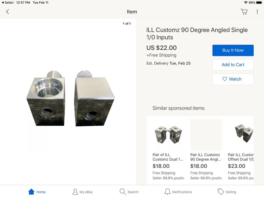This screenshot has height=198, width=264.
Task: Tap the heart icon on Watch
Action: click(225, 79)
